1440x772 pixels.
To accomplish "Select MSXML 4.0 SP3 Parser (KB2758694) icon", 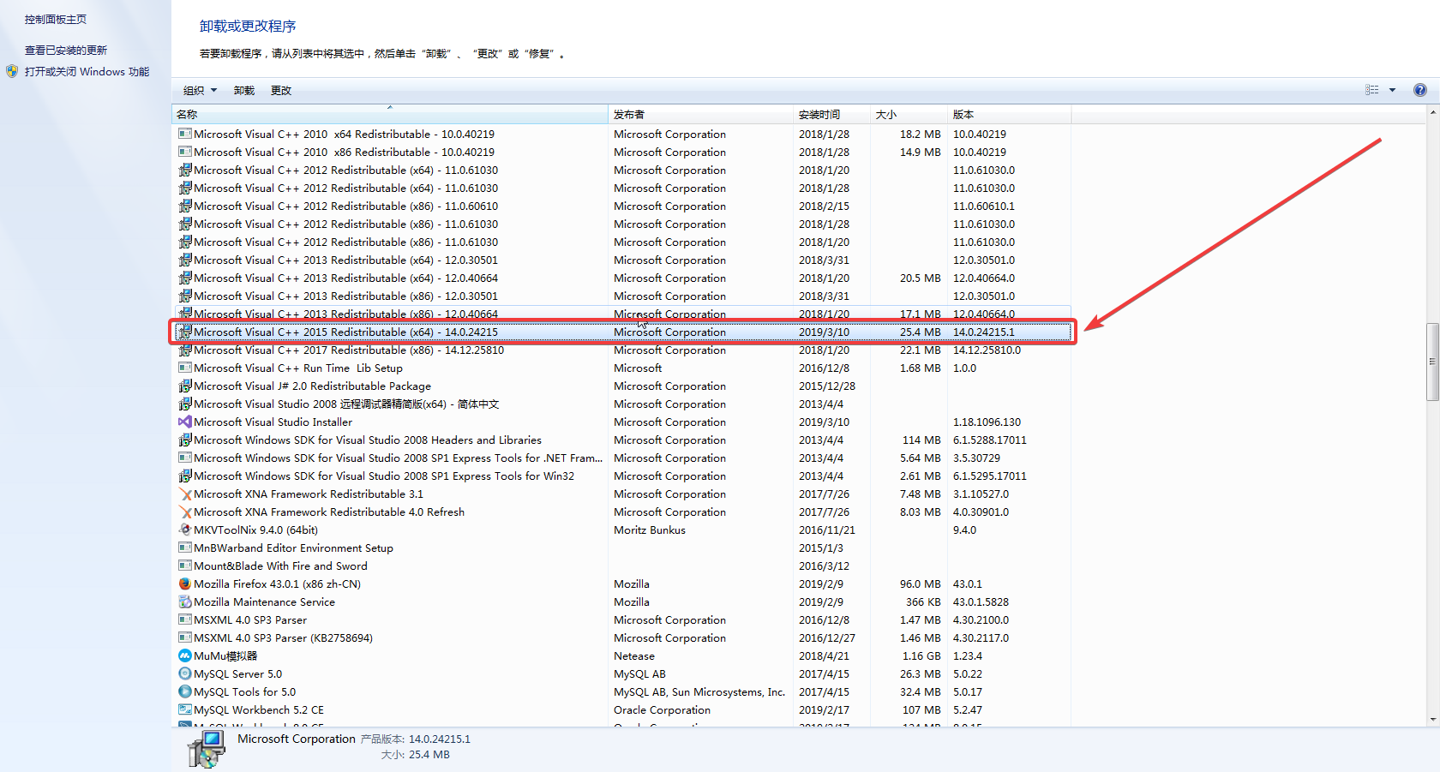I will (185, 637).
